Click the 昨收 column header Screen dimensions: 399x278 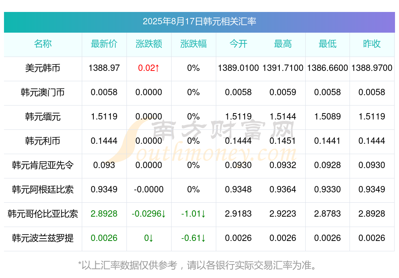click(372, 44)
